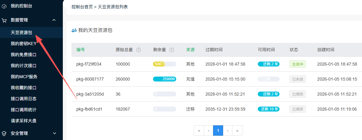Click expiry time 2035-12-31 23:59:59
Screen dimensions: 362x140
point(225,109)
